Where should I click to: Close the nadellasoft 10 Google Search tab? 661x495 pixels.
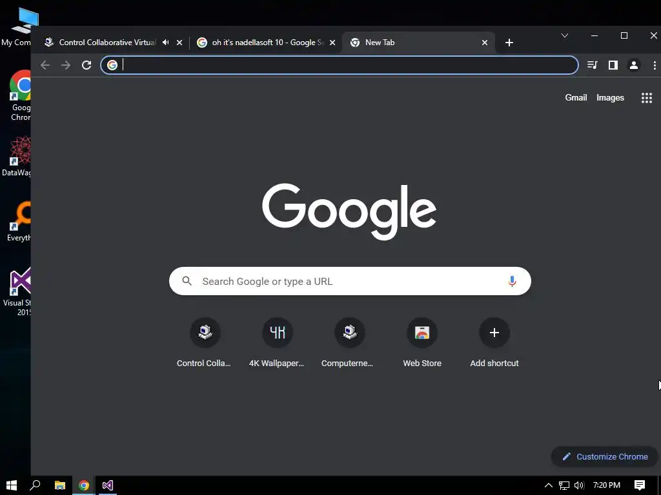(x=332, y=43)
